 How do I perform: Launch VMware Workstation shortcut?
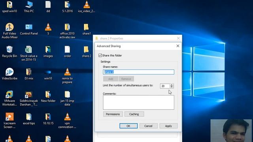point(9,98)
